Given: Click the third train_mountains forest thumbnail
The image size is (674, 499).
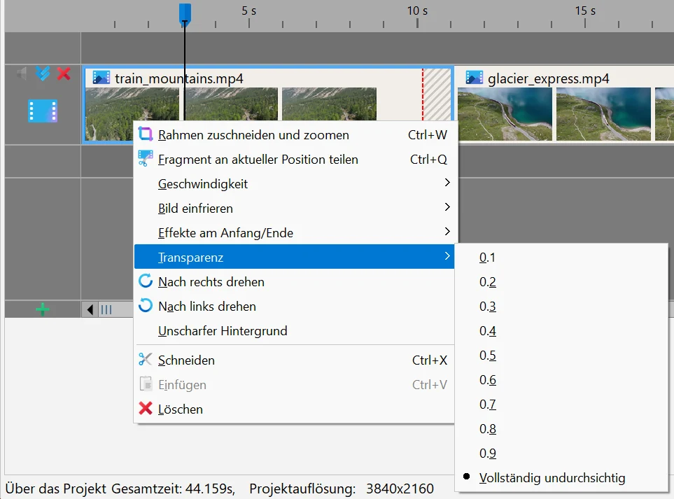Looking at the screenshot, I should [x=329, y=104].
